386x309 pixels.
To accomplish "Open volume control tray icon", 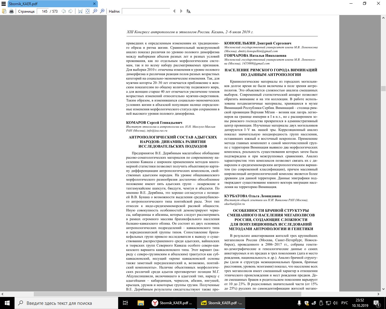I will pyautogui.click(x=336, y=303).
